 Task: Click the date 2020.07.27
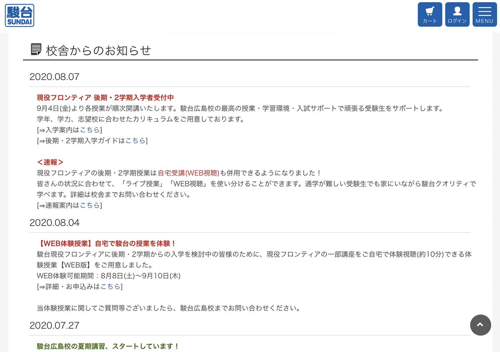55,325
